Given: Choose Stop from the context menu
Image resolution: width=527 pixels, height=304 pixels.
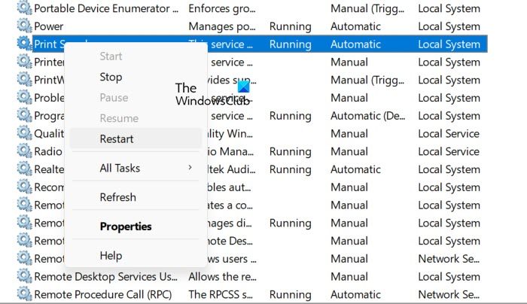Looking at the screenshot, I should [111, 77].
